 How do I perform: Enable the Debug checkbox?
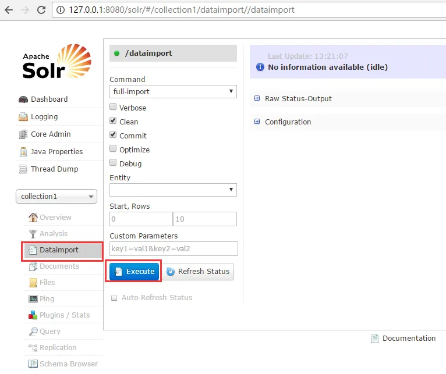(x=113, y=162)
